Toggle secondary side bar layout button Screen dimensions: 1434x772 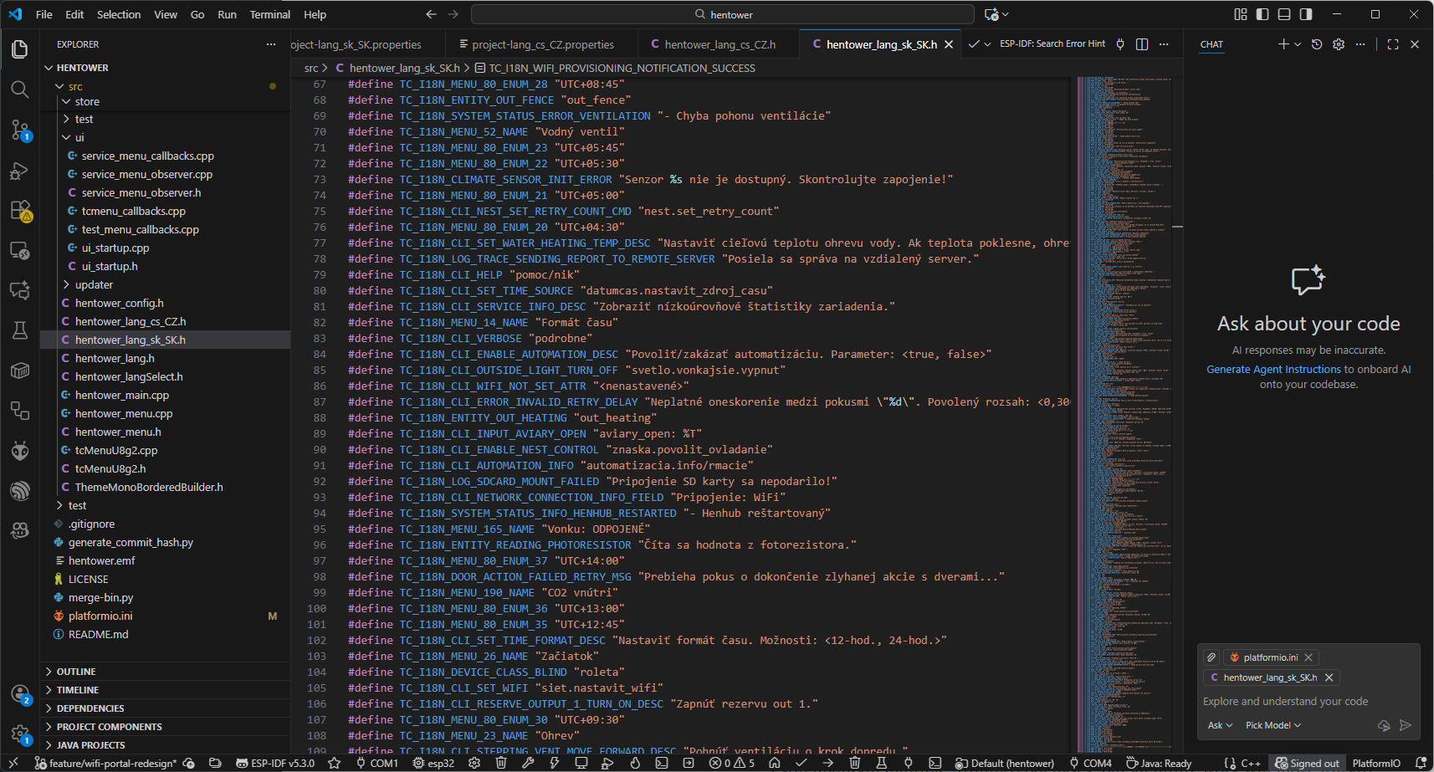pos(1306,14)
